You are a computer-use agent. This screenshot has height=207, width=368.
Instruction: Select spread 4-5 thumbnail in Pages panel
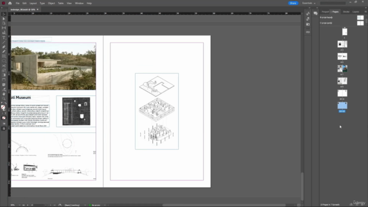[x=342, y=56]
